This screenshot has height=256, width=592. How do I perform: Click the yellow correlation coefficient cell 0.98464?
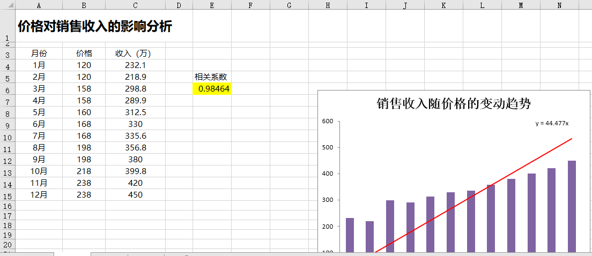212,89
